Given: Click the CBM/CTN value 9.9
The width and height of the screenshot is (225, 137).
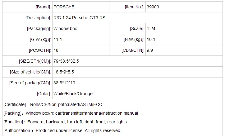Looking at the screenshot, I should point(150,50).
